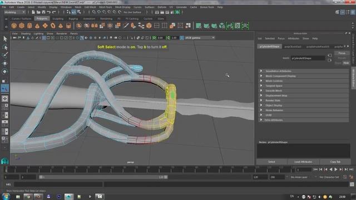Open the Mesh Tools menu
This screenshot has height=200, width=356.
pos(105,7)
